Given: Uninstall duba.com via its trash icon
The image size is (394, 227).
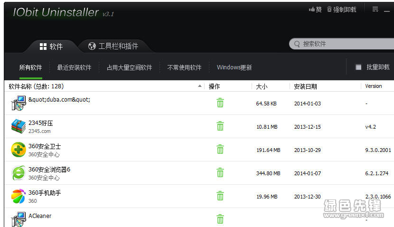Looking at the screenshot, I should [x=220, y=103].
